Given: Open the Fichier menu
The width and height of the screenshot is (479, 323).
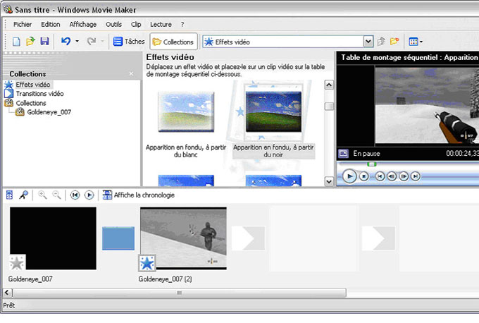Looking at the screenshot, I should click(x=23, y=24).
